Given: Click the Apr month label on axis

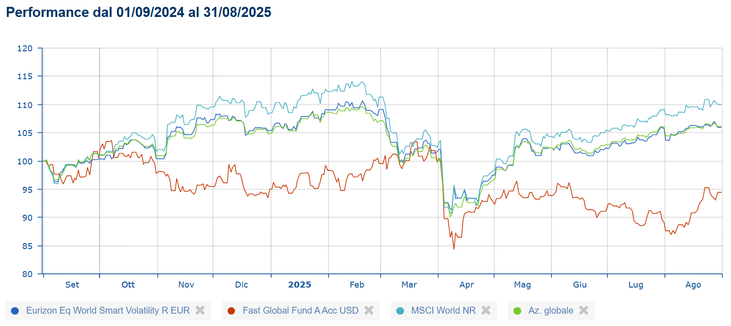Looking at the screenshot, I should pyautogui.click(x=467, y=285).
